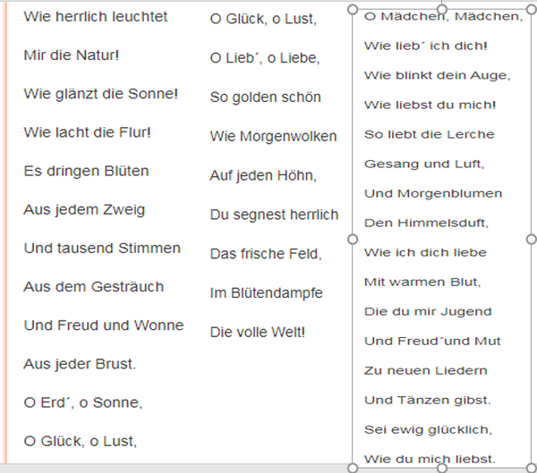The height and width of the screenshot is (473, 537).
Task: Click the line 'Die volle Welt!'
Action: [x=258, y=332]
